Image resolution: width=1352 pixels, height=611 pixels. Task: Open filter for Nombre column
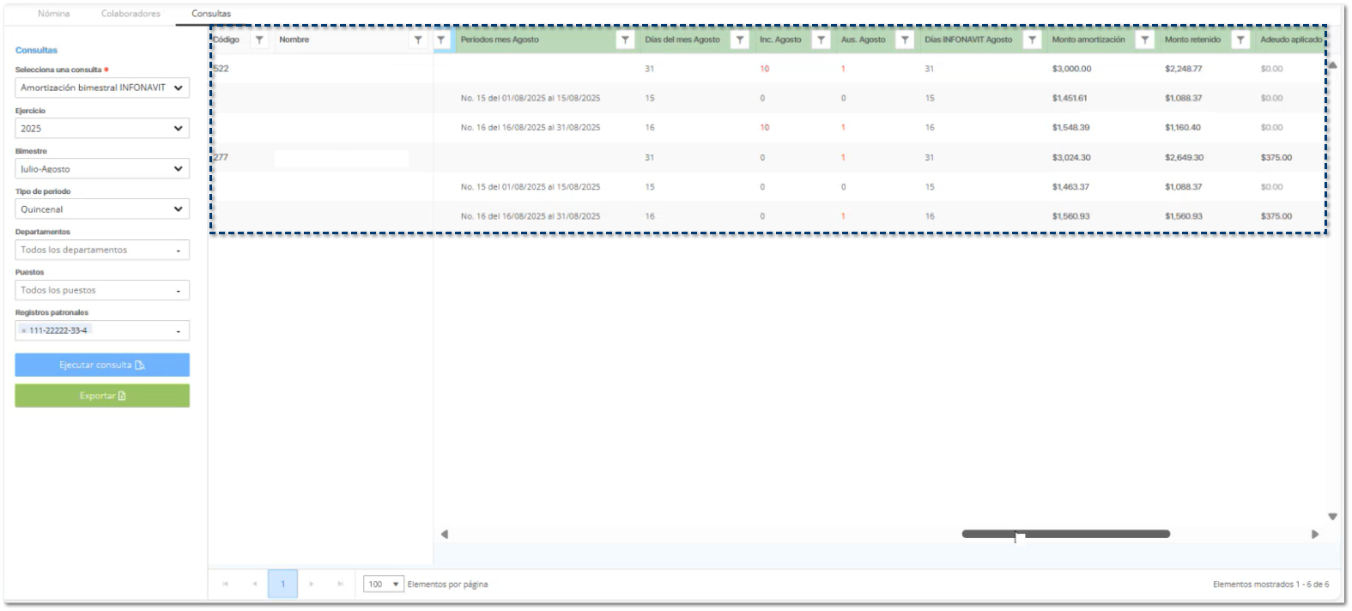point(418,39)
